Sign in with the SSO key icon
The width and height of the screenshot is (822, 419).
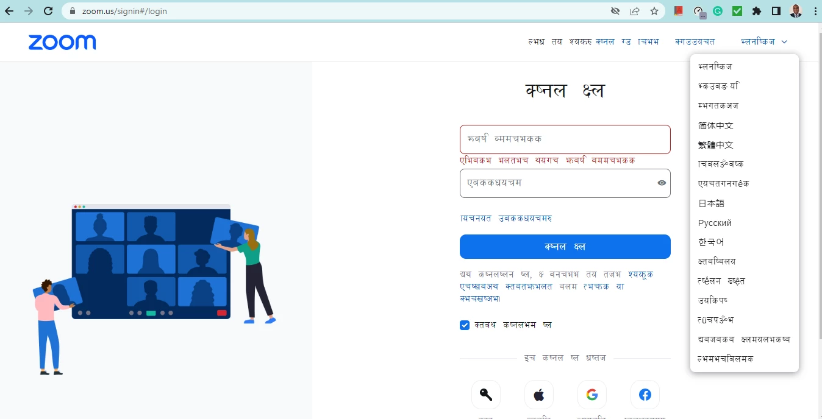pyautogui.click(x=486, y=395)
